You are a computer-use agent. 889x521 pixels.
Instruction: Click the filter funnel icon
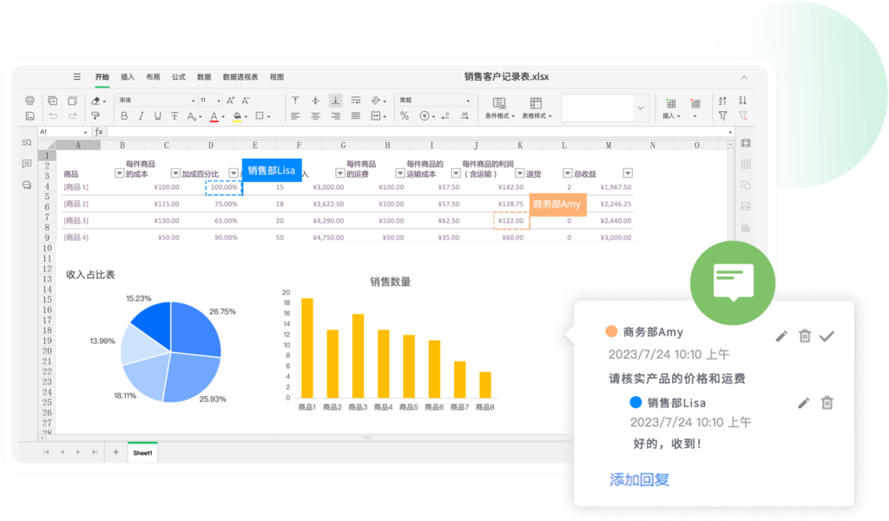(722, 115)
